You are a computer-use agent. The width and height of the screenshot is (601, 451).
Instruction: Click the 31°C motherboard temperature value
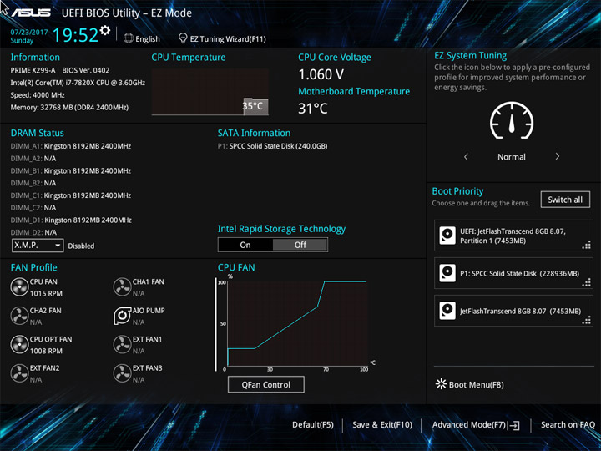click(313, 109)
